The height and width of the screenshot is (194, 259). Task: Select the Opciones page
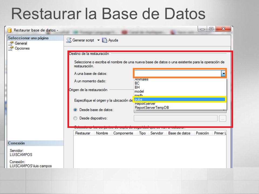coord(22,48)
